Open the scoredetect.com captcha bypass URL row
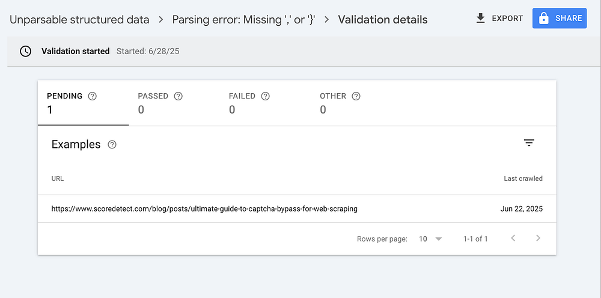This screenshot has width=601, height=298. point(204,209)
